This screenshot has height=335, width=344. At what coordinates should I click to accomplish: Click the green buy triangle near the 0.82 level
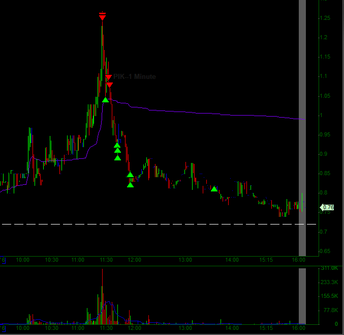point(130,185)
